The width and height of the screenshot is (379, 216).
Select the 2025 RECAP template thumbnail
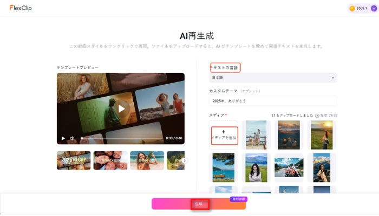coord(74,160)
